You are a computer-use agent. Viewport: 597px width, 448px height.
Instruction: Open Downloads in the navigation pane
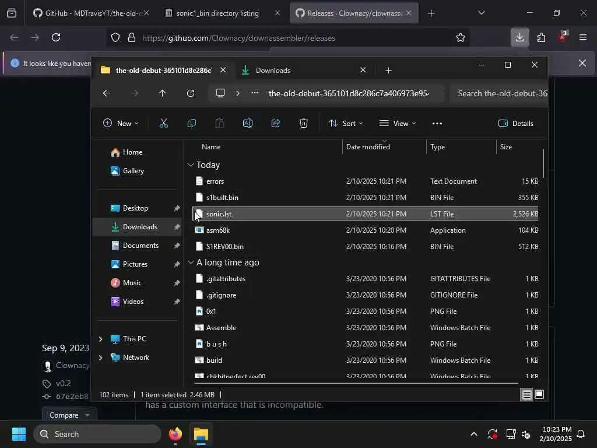click(x=137, y=227)
